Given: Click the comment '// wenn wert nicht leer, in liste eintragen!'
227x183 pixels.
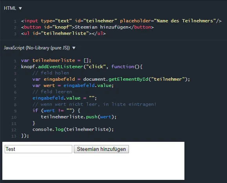Looking at the screenshot, I should pyautogui.click(x=94, y=104).
